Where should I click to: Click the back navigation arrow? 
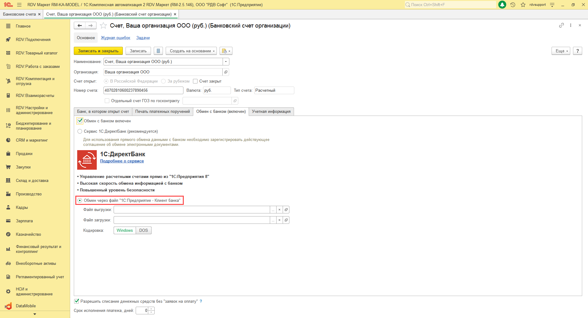(80, 26)
